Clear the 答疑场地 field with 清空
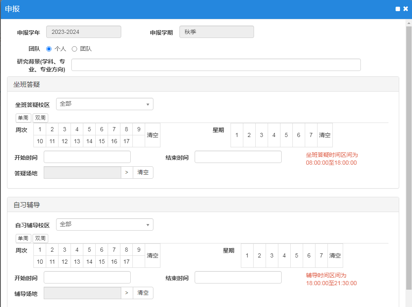Viewport: 412px width, 307px height. pyautogui.click(x=143, y=172)
